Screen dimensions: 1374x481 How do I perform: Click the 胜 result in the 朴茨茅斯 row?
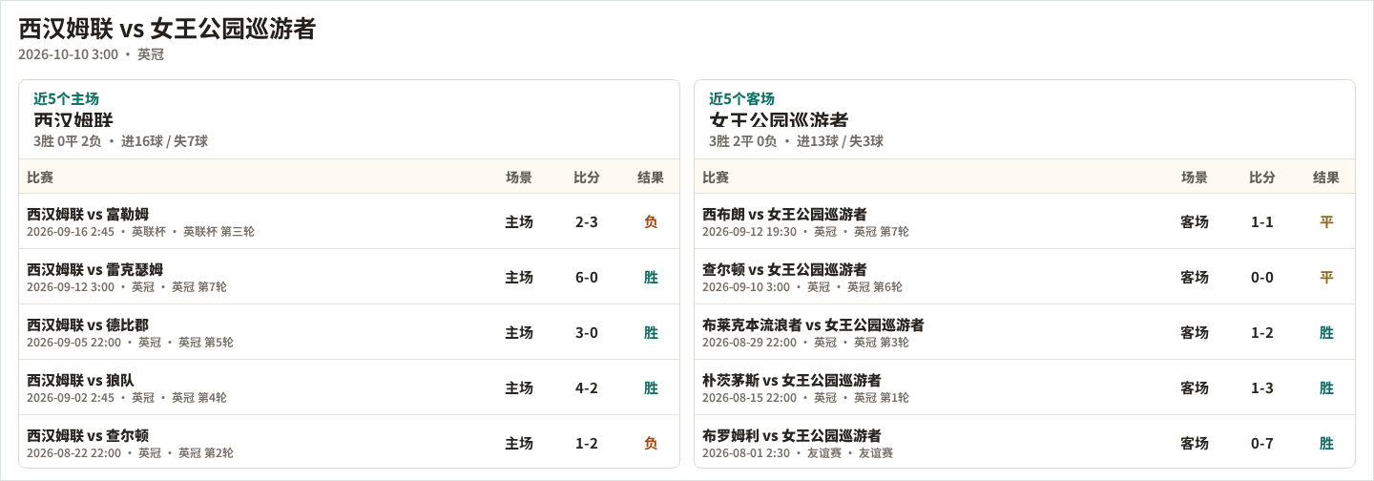1326,388
